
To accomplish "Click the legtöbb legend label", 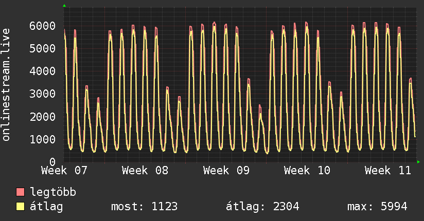I will coord(53,193).
